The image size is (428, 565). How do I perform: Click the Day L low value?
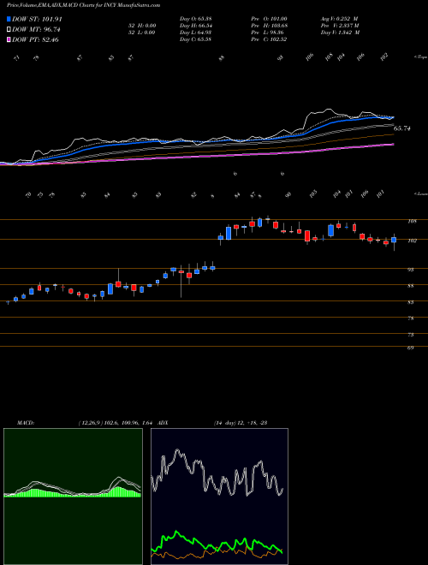pos(195,33)
